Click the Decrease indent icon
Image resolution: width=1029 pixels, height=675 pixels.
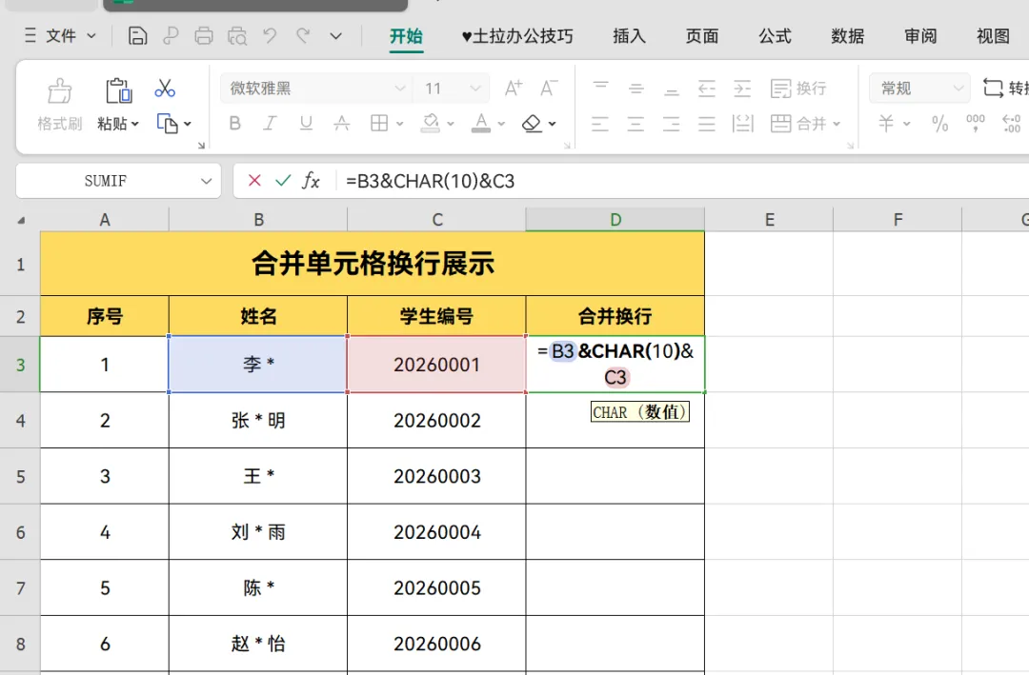pos(707,88)
